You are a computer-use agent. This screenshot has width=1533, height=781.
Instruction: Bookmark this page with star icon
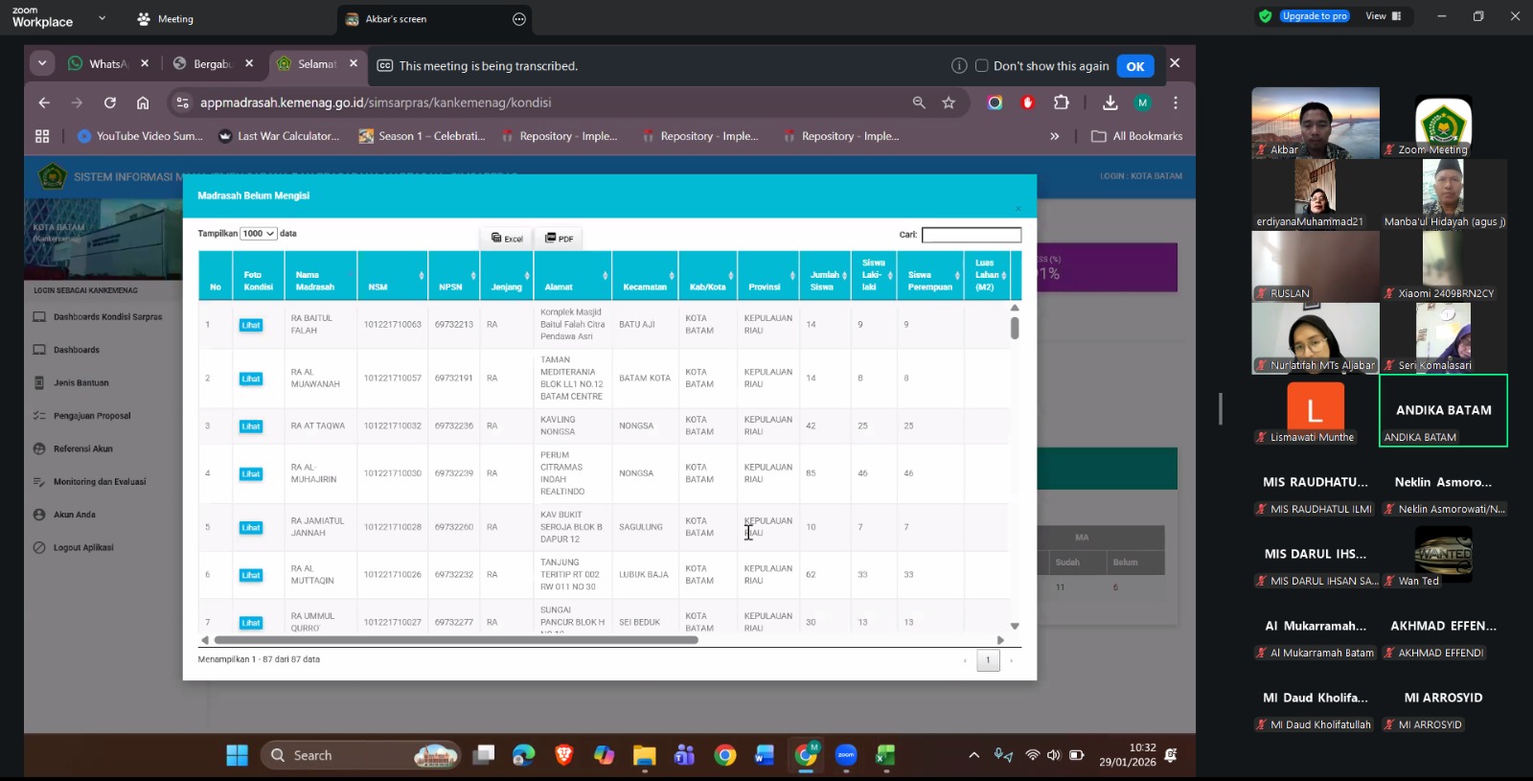949,103
